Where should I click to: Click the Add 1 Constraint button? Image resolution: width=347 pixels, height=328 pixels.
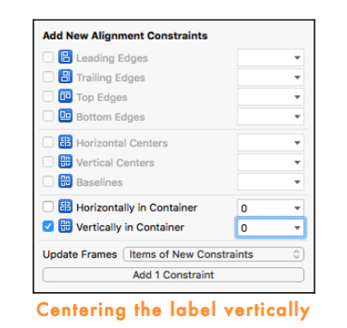(173, 275)
